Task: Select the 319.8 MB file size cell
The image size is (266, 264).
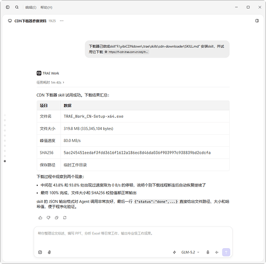Action: 145,128
